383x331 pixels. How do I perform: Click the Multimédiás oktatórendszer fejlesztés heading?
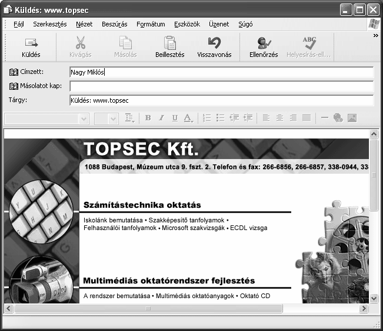pos(169,281)
